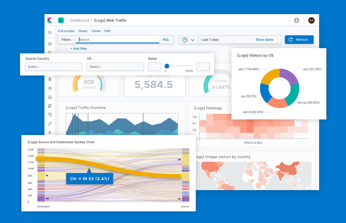Click the [Logs] Heatmap panel title

click(208, 108)
